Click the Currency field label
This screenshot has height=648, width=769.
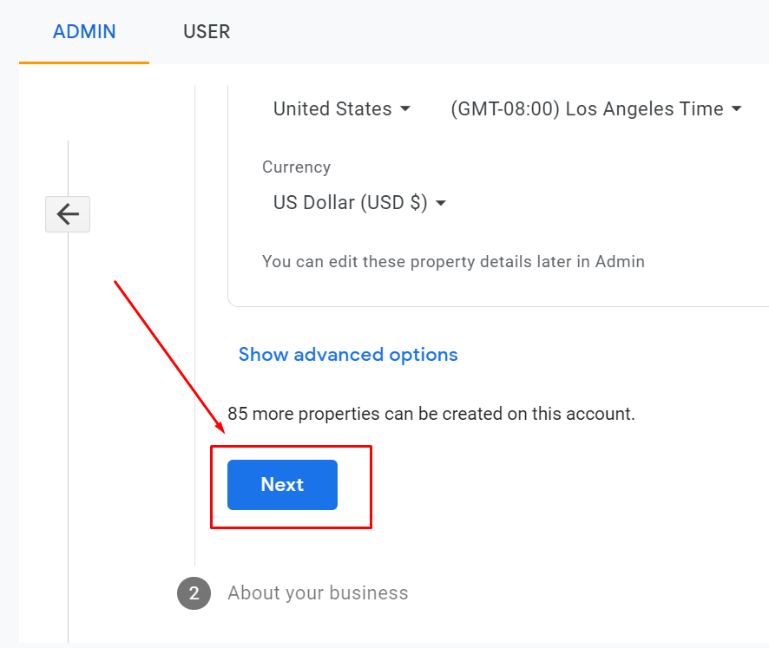297,167
